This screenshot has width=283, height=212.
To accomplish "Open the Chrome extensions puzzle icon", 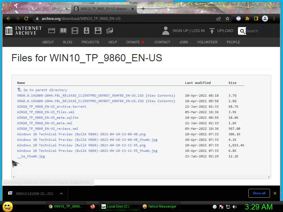I will pyautogui.click(x=247, y=18).
